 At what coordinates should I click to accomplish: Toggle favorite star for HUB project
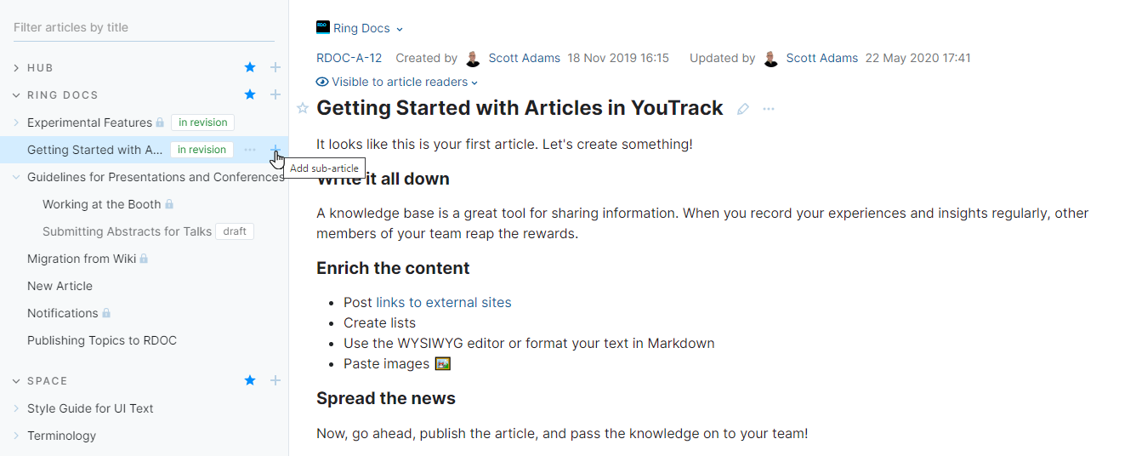[250, 68]
